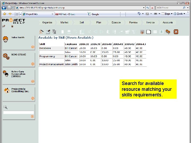Click the Add to Favorites plus-star icon
Screen dimensions: 191x143
[x=10, y=14]
